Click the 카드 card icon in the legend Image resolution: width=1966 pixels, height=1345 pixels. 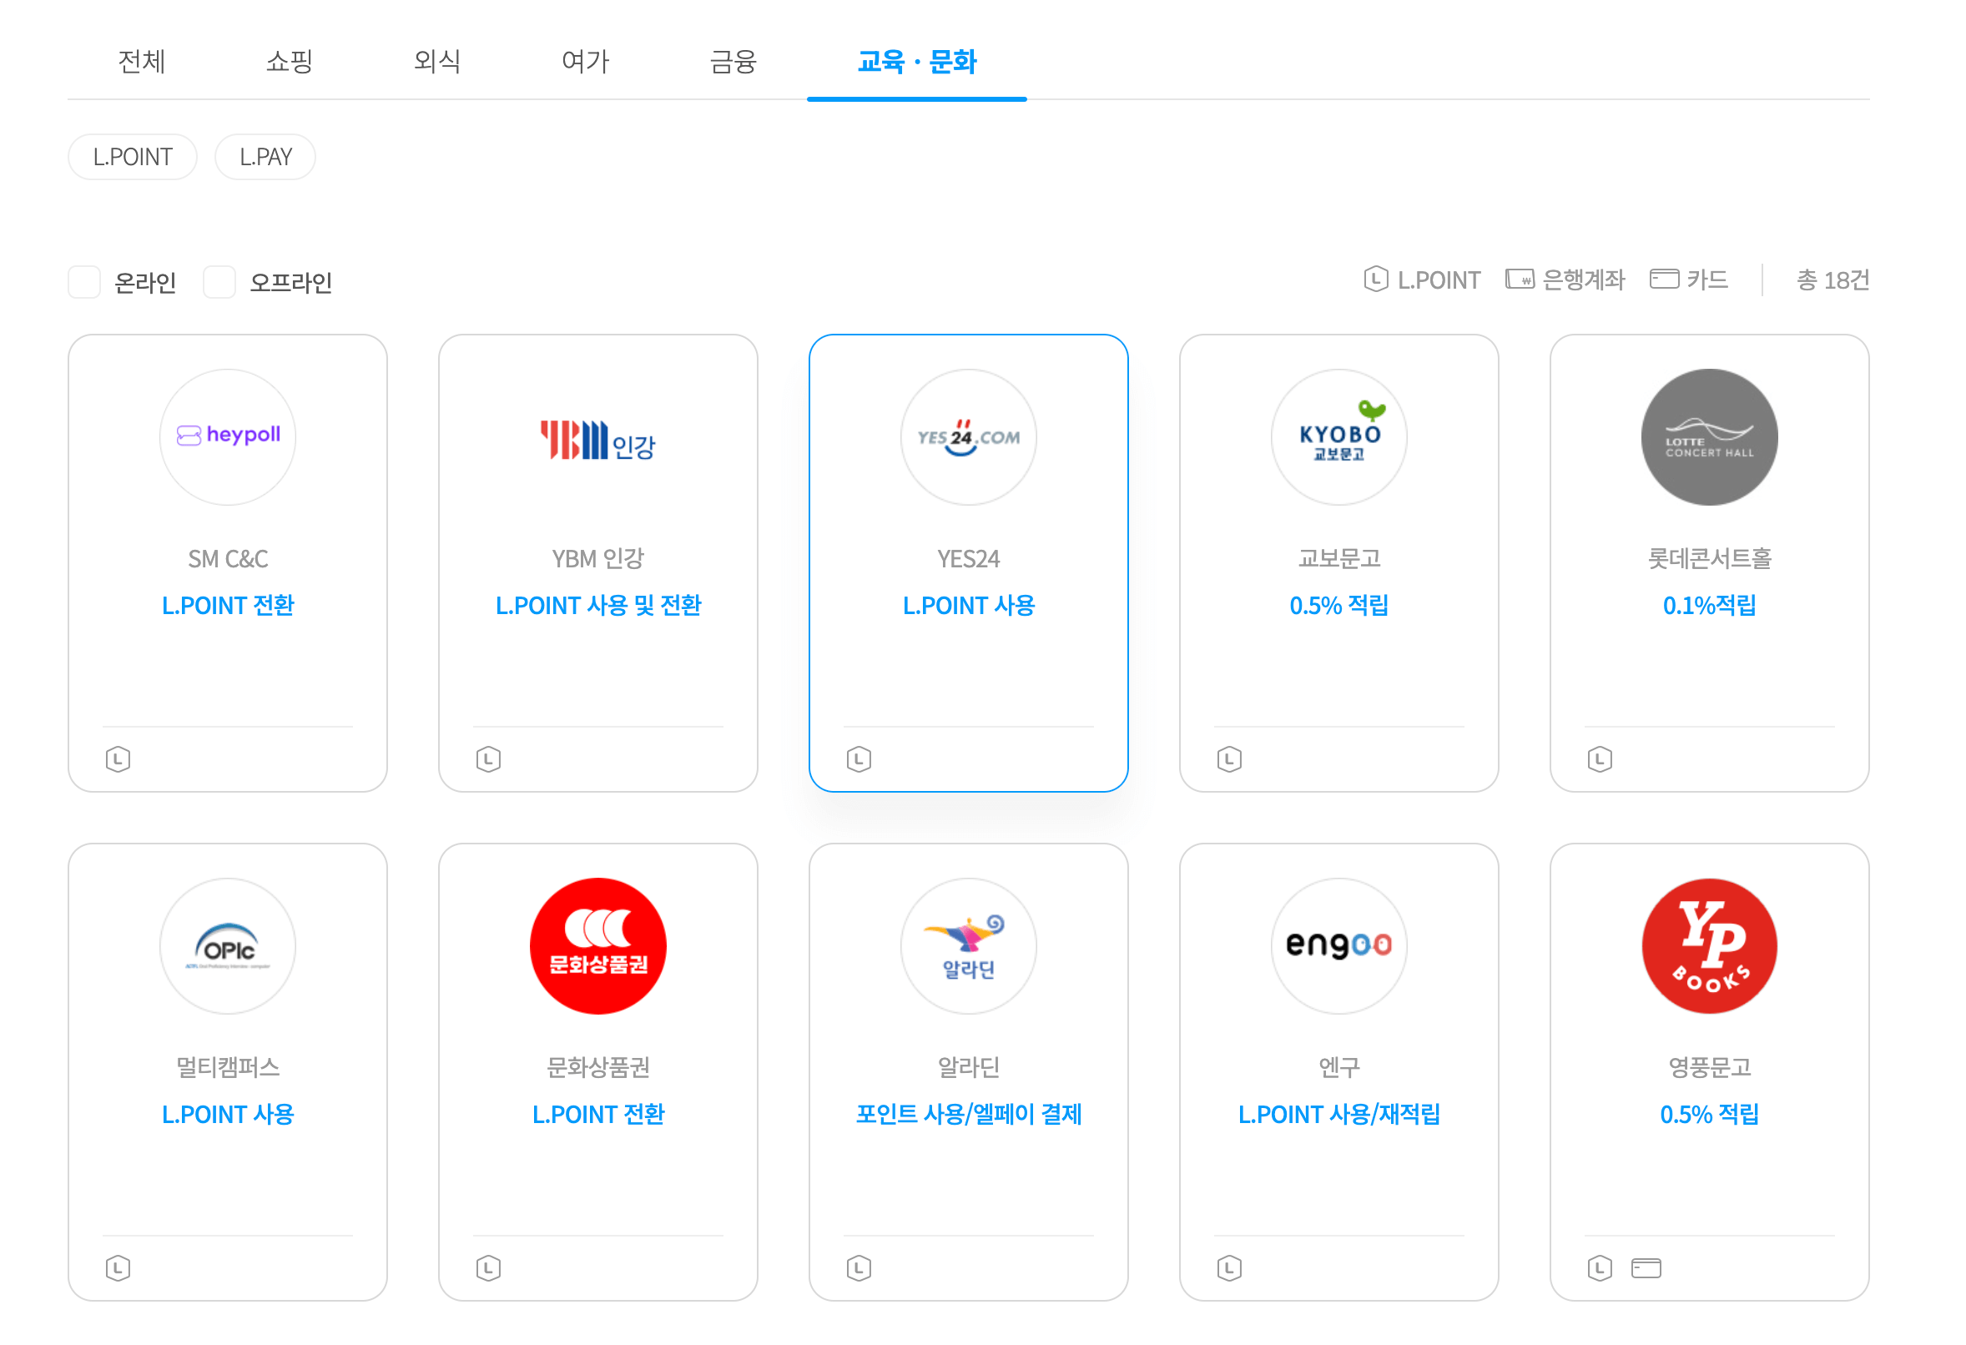[x=1665, y=279]
